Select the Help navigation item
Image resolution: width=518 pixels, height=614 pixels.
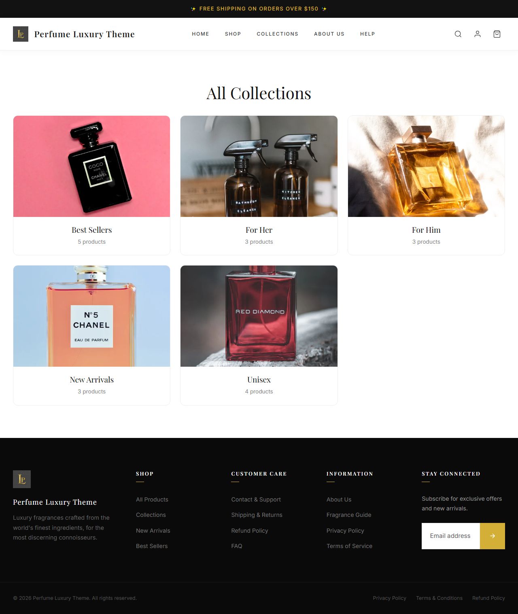tap(367, 34)
